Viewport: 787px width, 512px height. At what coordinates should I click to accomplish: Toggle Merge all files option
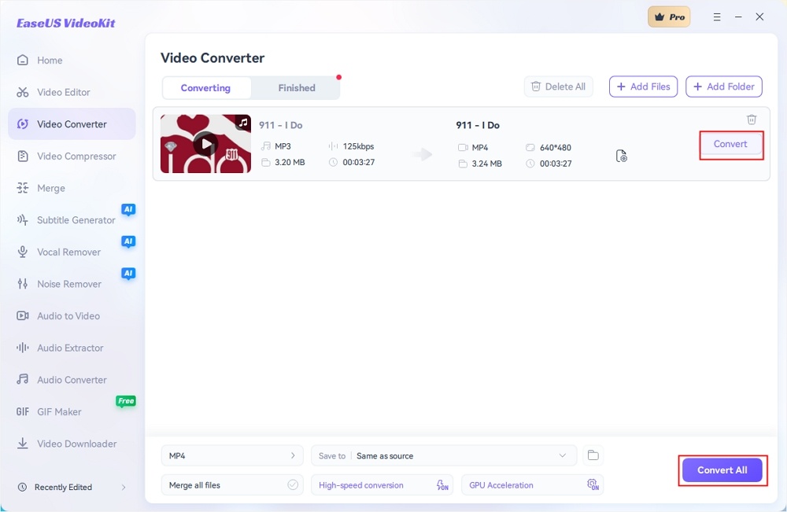click(x=232, y=485)
